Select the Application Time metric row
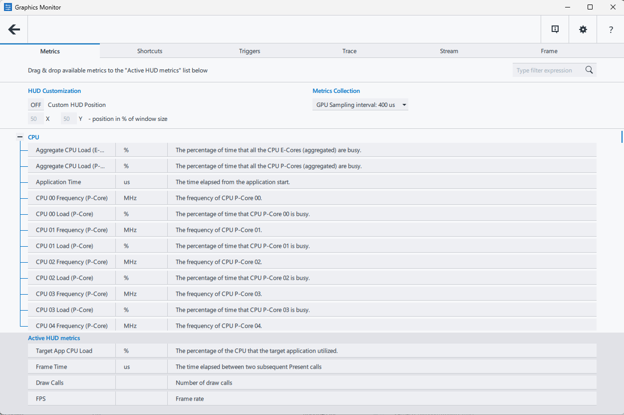 click(58, 182)
